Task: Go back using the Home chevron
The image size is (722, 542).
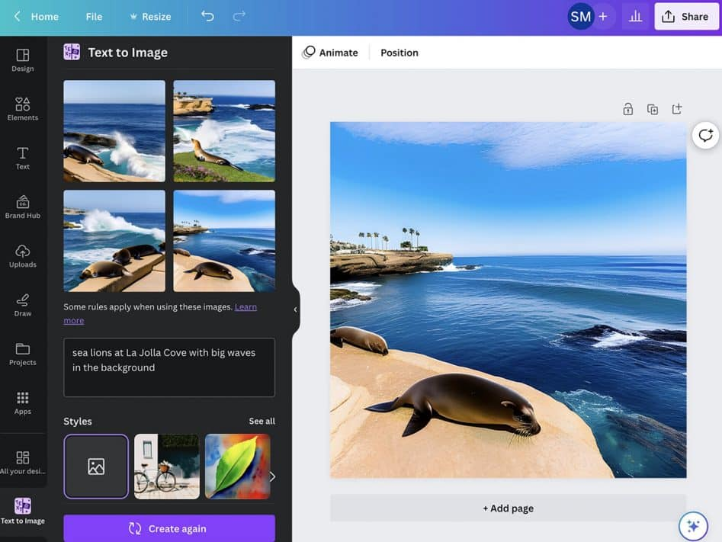Action: point(18,16)
